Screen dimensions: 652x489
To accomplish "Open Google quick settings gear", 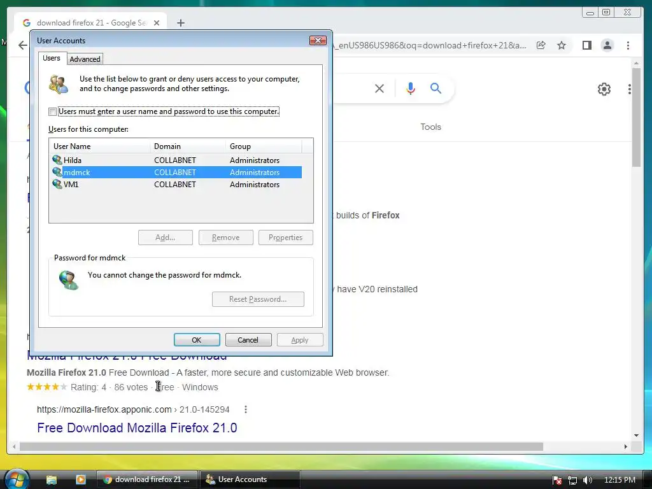I will pyautogui.click(x=604, y=89).
